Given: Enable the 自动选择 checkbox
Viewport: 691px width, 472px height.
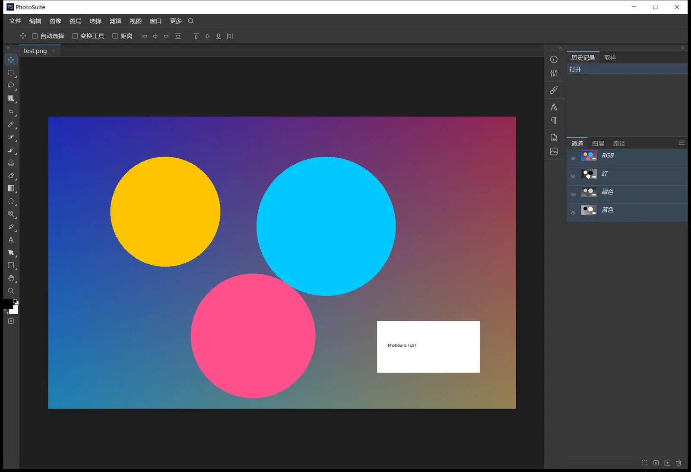Looking at the screenshot, I should (35, 36).
